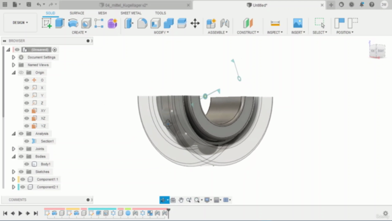Switch to the TOOLS tab

click(160, 13)
